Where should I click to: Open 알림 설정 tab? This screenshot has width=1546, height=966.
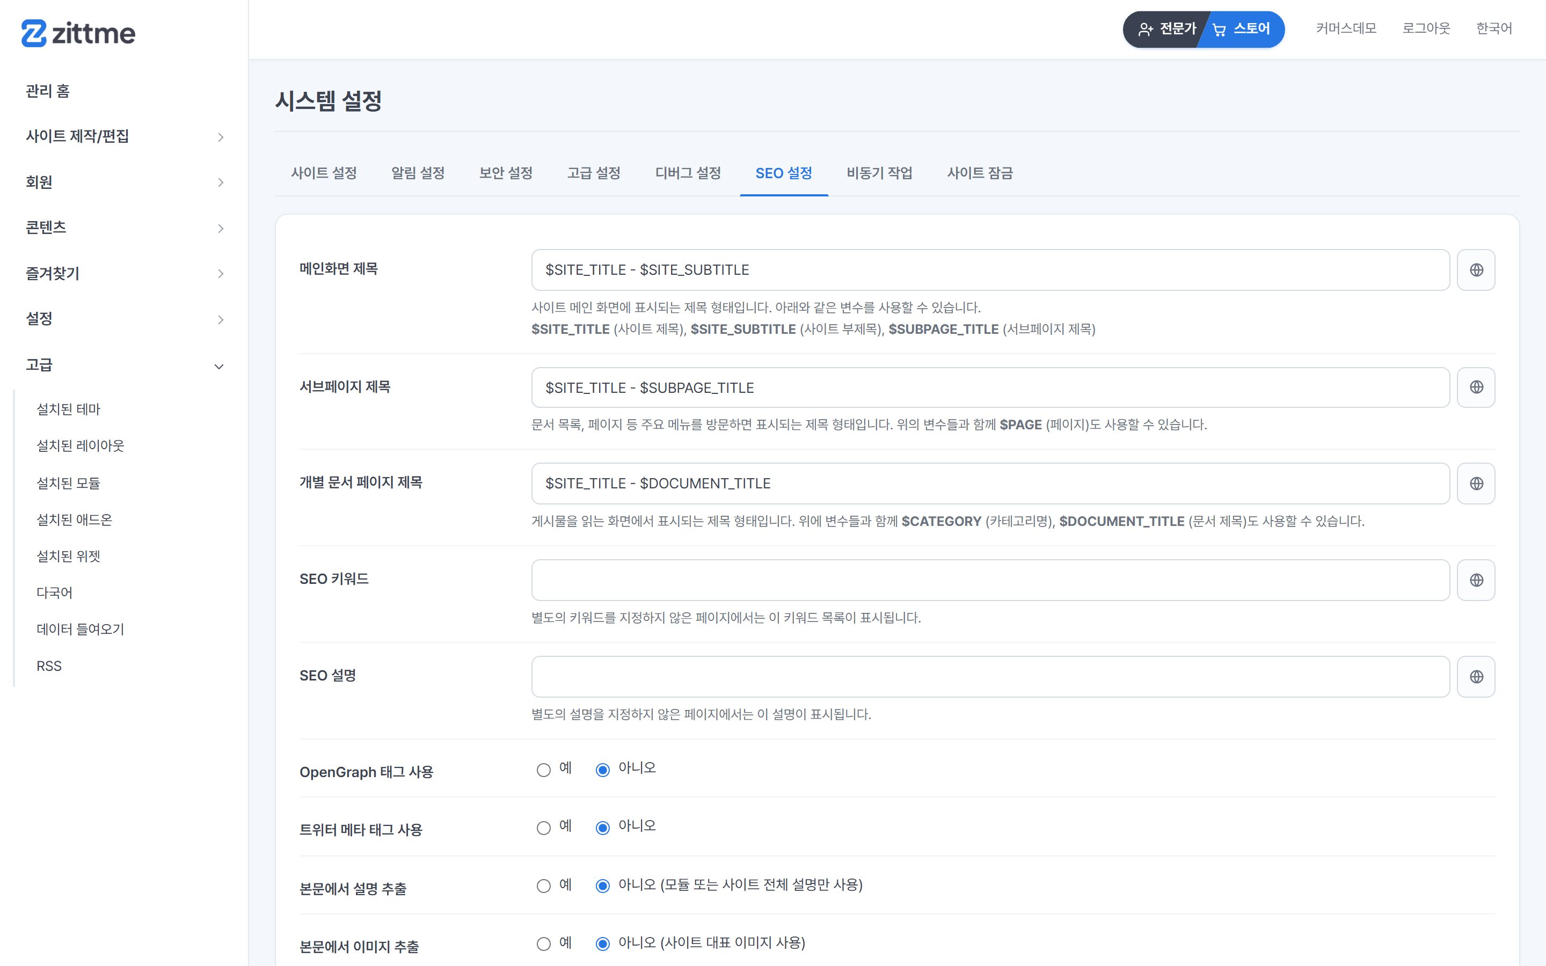[418, 173]
